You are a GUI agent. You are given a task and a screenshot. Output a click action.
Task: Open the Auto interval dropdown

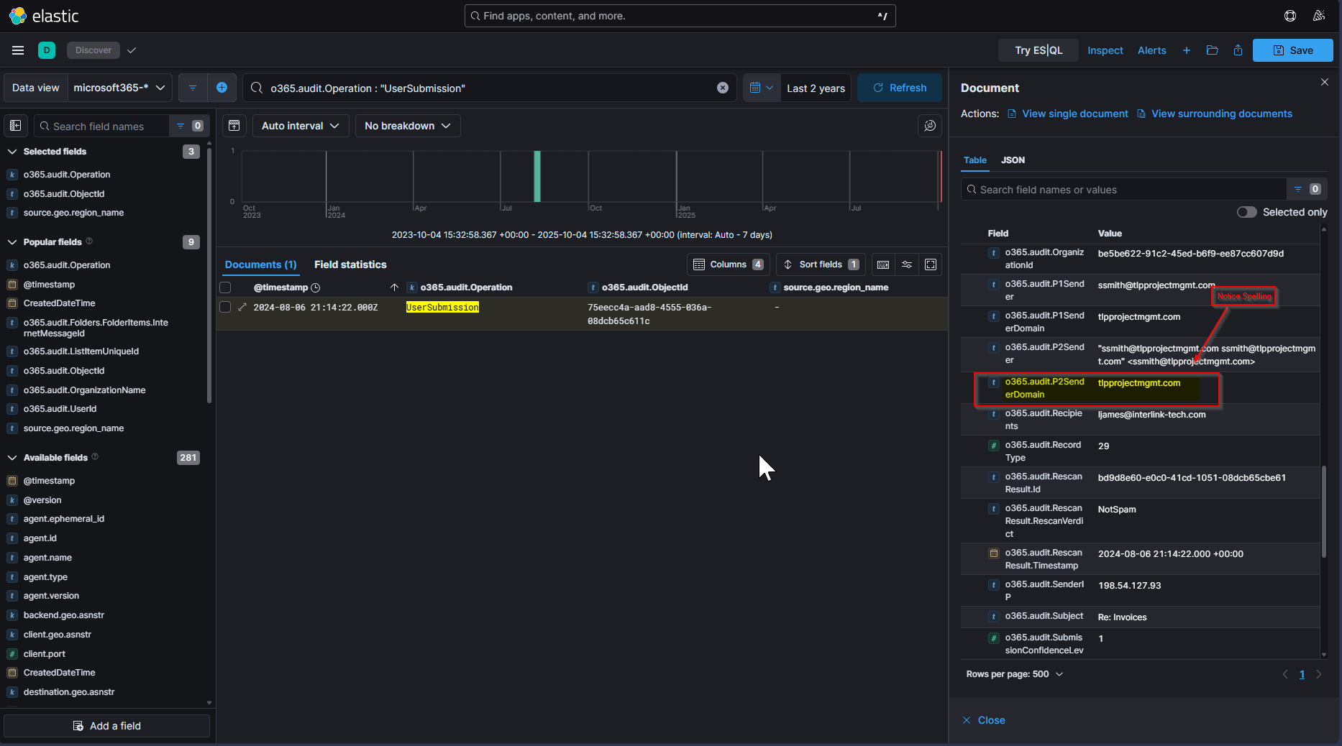pyautogui.click(x=300, y=126)
